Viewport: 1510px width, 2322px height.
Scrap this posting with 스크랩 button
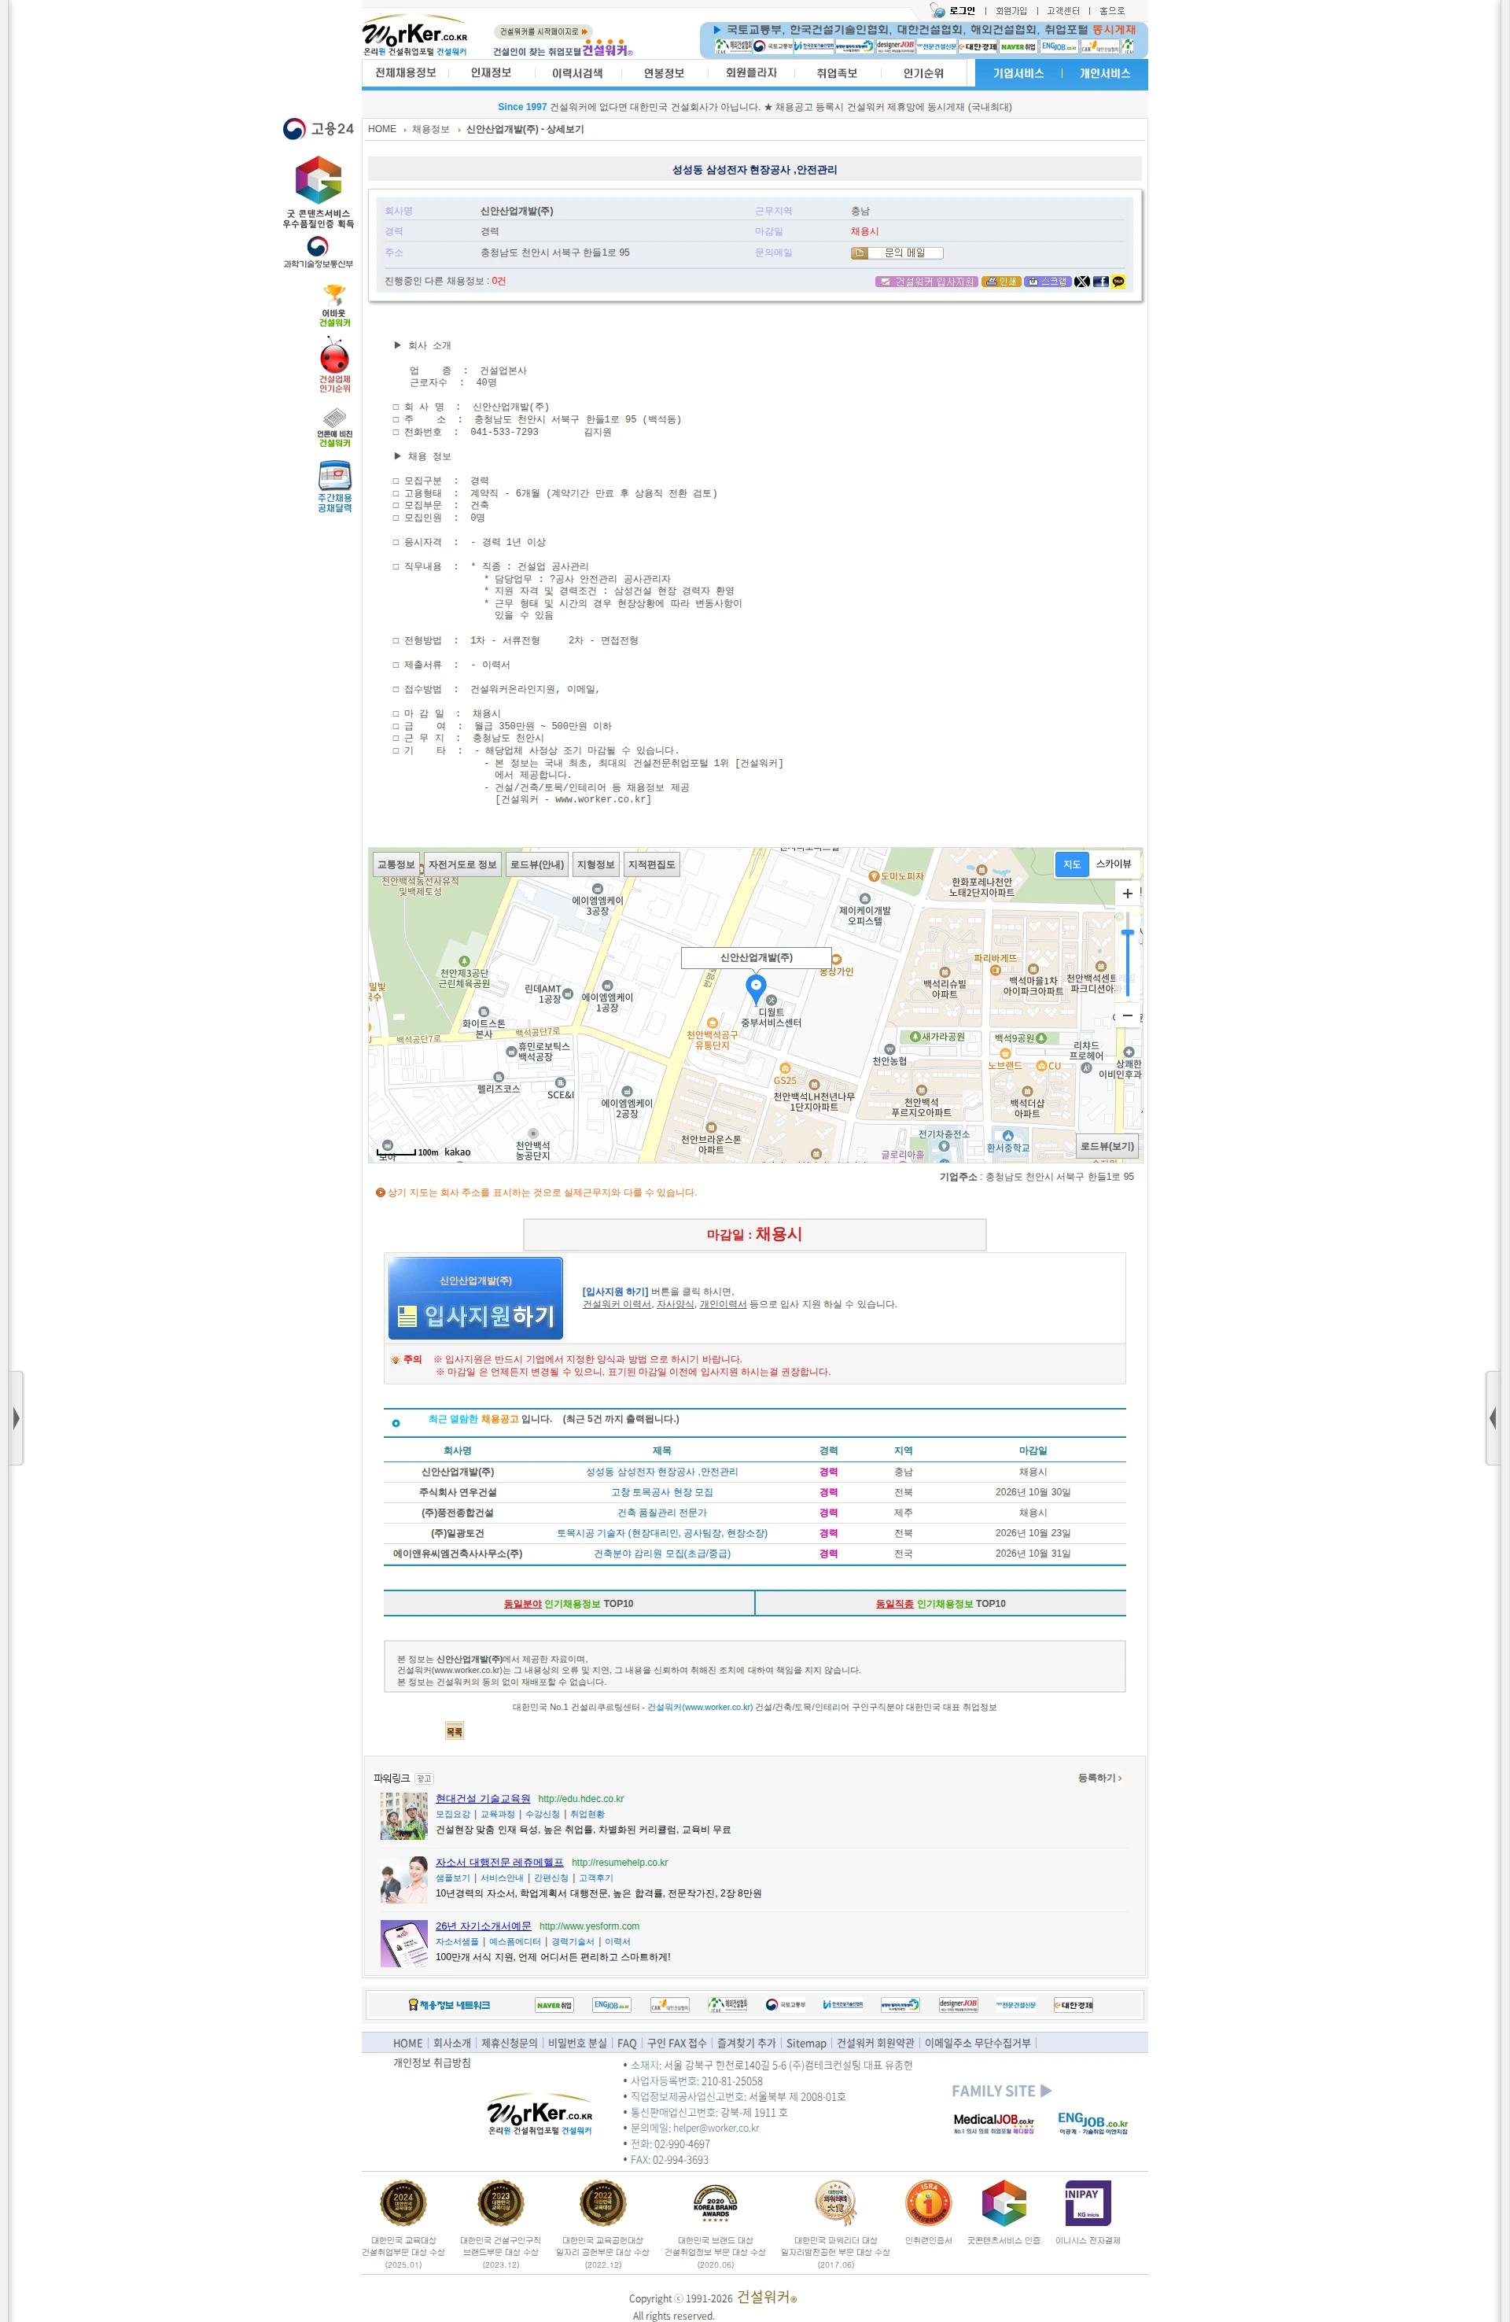1048,281
